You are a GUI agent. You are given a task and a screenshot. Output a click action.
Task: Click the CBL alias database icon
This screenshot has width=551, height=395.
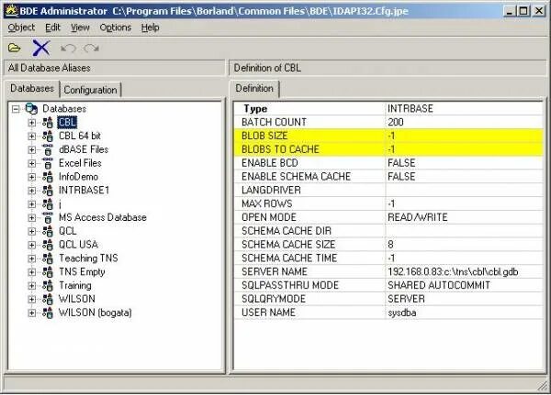[x=48, y=123]
